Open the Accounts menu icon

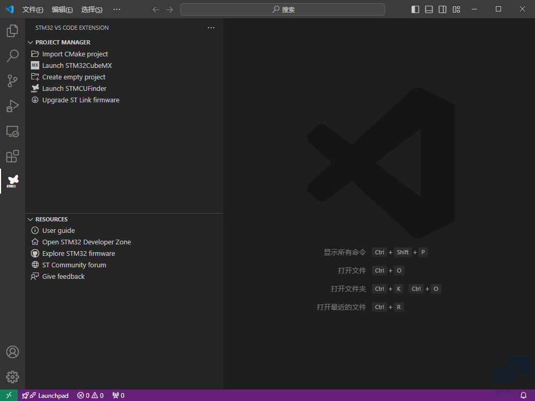13,352
